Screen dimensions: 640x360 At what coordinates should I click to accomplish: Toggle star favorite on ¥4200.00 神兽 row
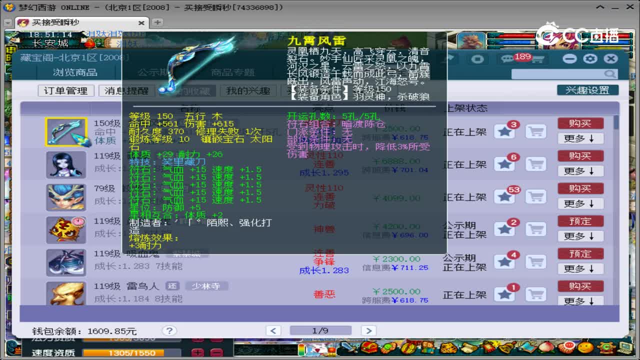(504, 229)
